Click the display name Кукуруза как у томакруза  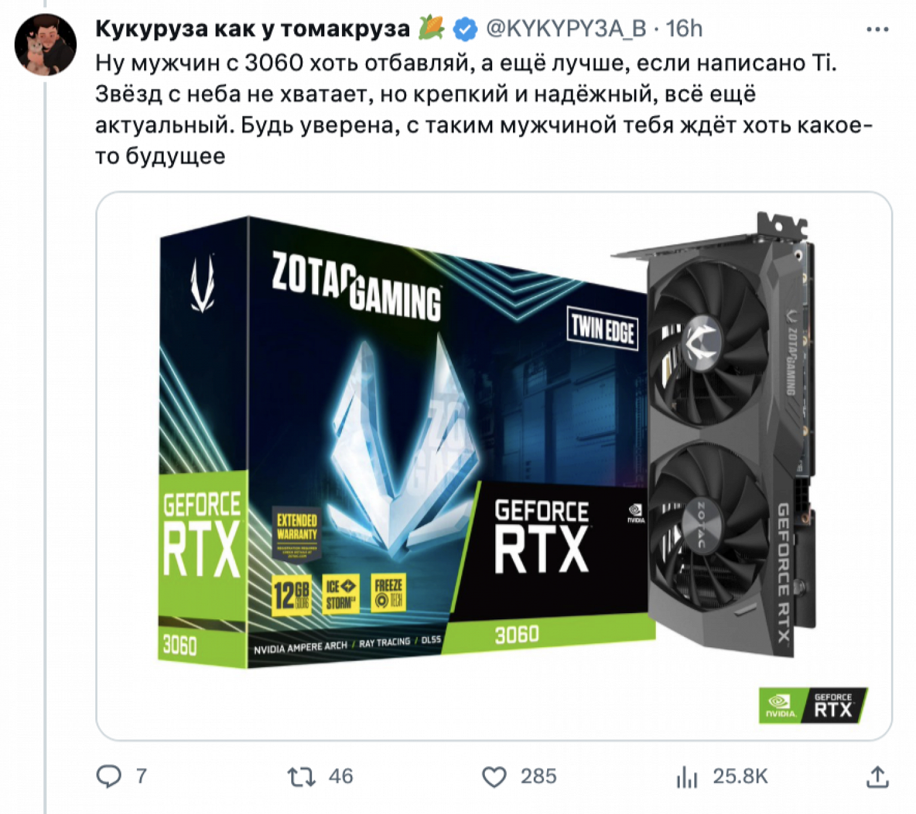253,29
